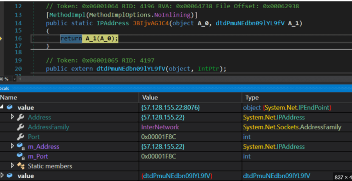The height and width of the screenshot is (181, 352).
Task: Click the locked field icon beside m_Address
Action: (x=21, y=147)
